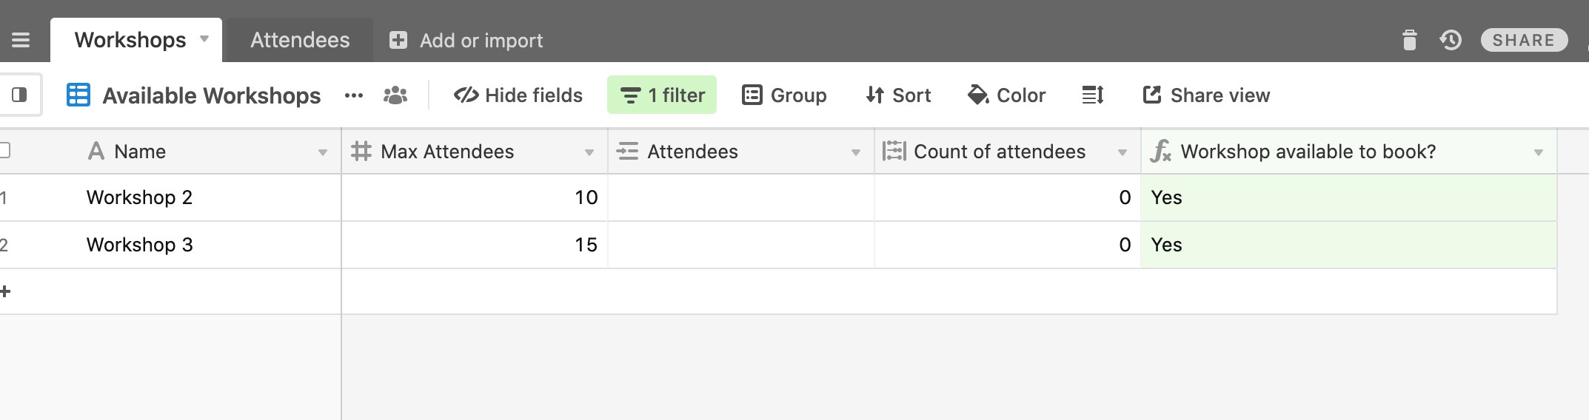Expand the Workshops tab dropdown arrow

coord(204,39)
